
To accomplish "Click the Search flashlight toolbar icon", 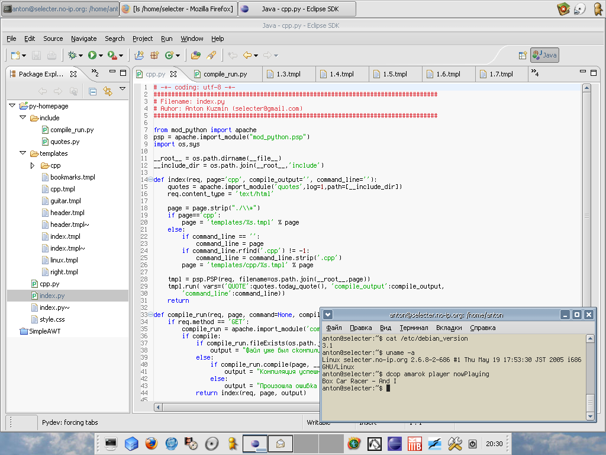I will pyautogui.click(x=211, y=55).
